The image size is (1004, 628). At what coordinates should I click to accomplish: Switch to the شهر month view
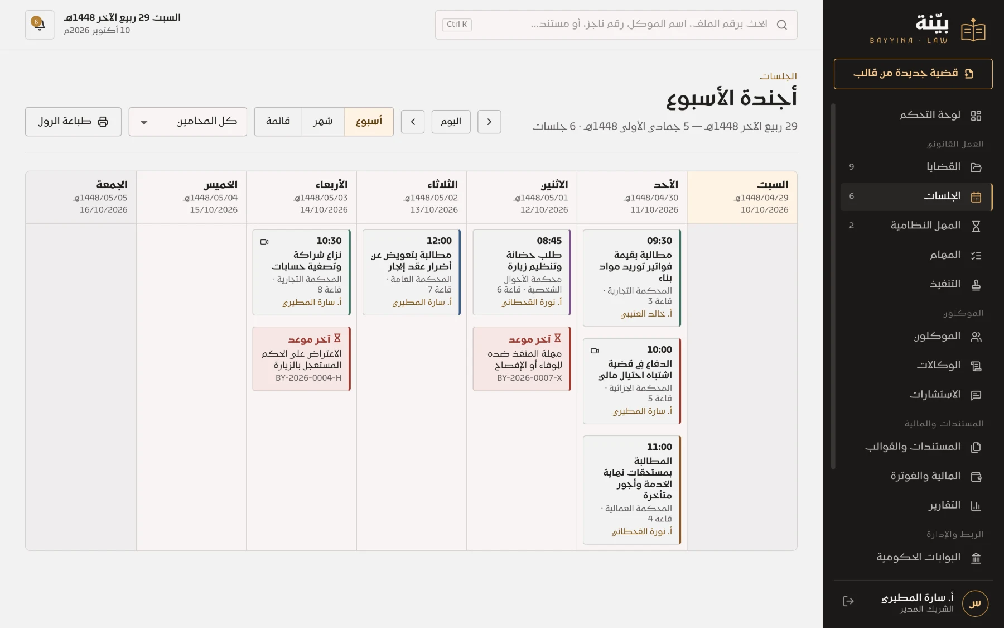coord(323,122)
